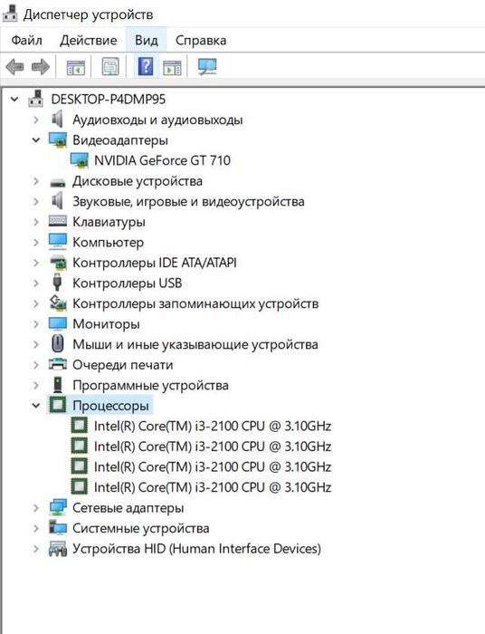Select the NVIDIA GeForce GT 710 icon
Screen dimensions: 485x634
click(x=80, y=160)
